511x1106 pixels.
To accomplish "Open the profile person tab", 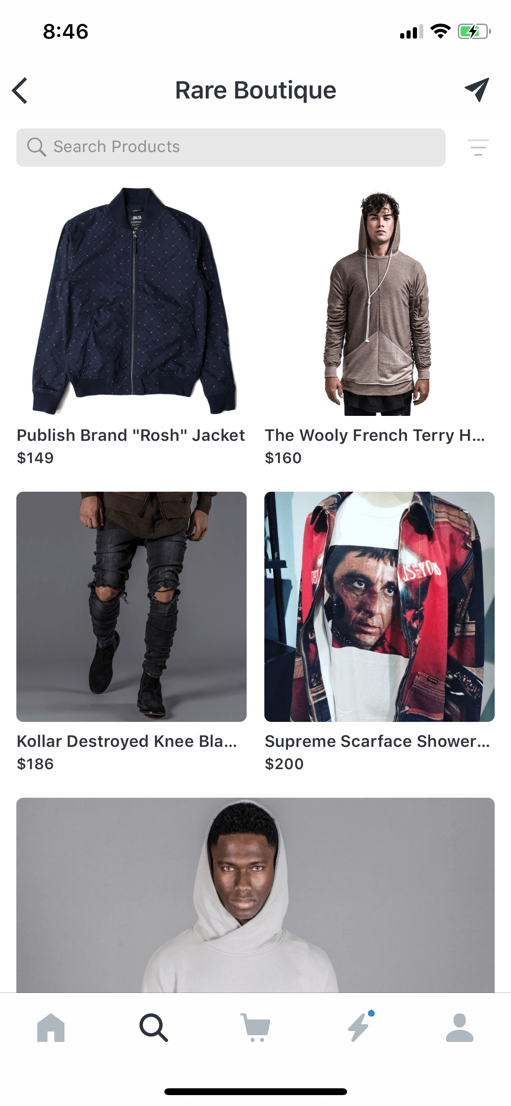I will point(460,1027).
